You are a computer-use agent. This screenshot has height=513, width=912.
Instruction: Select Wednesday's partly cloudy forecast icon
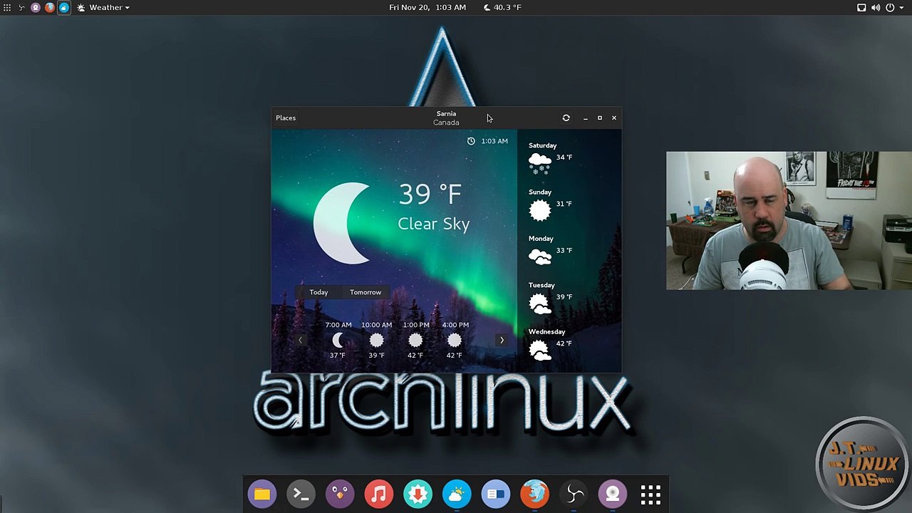click(x=540, y=349)
